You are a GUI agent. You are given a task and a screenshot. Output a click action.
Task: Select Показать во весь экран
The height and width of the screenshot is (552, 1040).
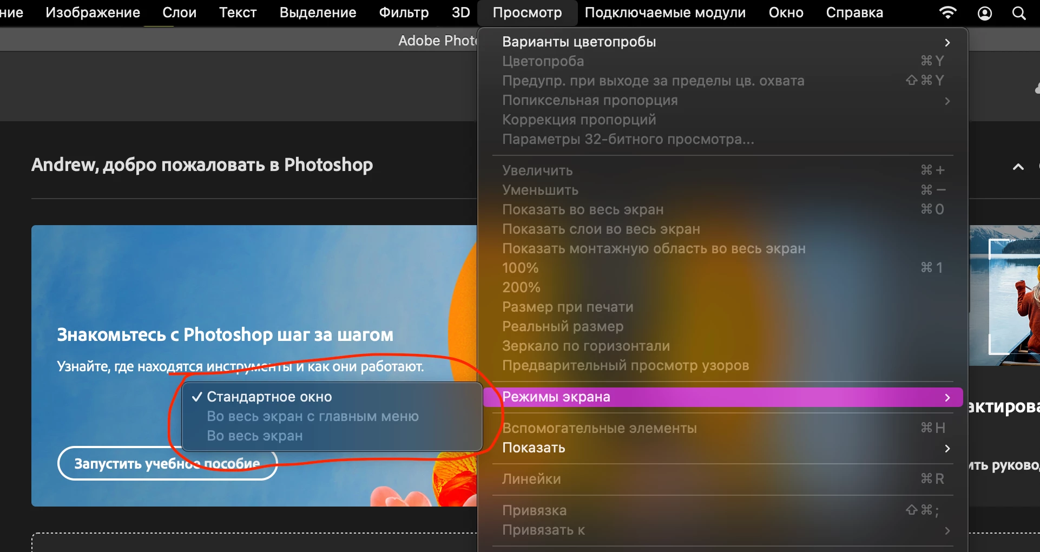722,209
